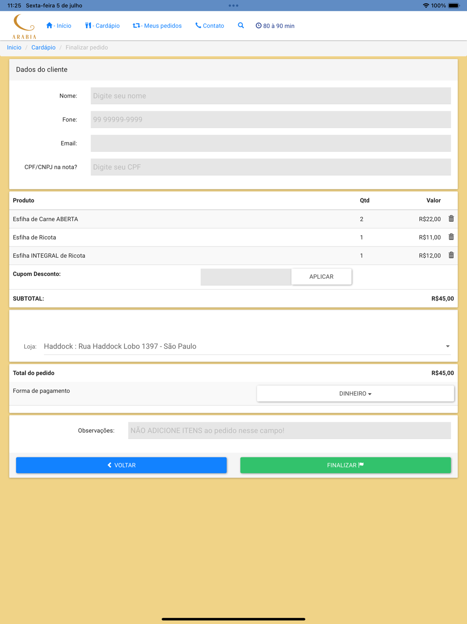This screenshot has width=467, height=624.
Task: Tap the Wi-Fi status icon
Action: tap(426, 6)
